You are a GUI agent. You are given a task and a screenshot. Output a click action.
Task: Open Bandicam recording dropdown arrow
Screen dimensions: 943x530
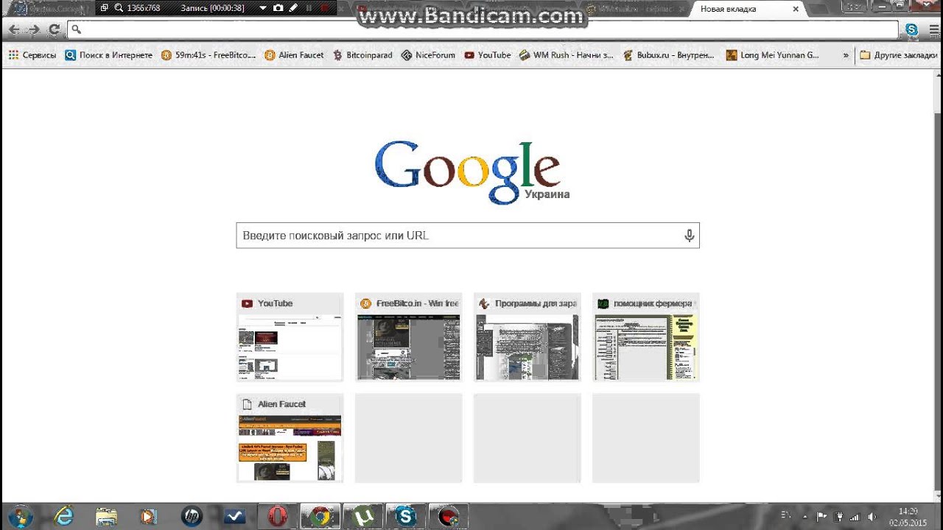tap(263, 8)
